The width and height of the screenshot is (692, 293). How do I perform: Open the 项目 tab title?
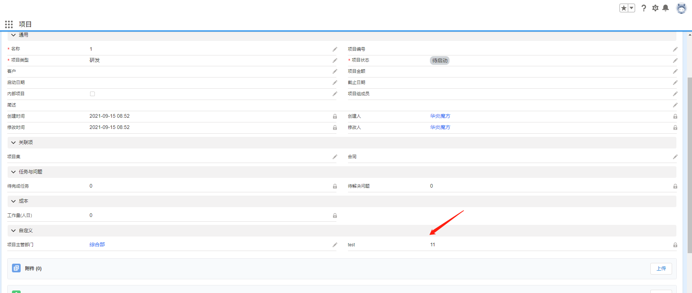pos(25,24)
